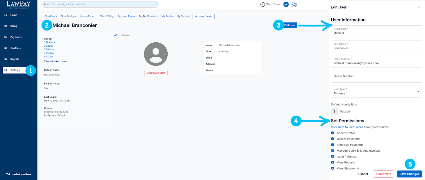Select the Payments sidebar icon
The image size is (425, 180).
[6, 37]
